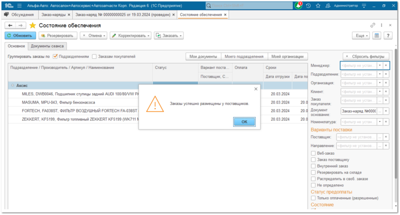This screenshot has width=400, height=215.
Task: Open the Клиент filter dropdown arrow
Action: point(380,92)
